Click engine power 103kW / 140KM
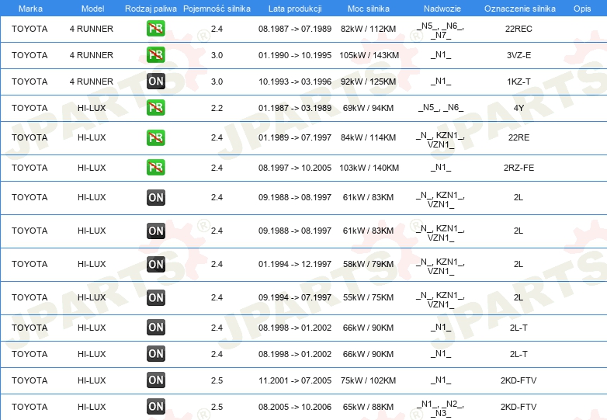 [x=369, y=168]
